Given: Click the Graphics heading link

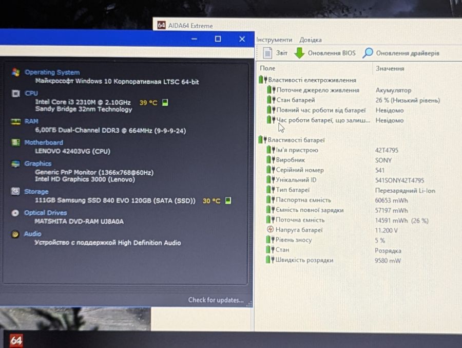Looking at the screenshot, I should [x=37, y=163].
